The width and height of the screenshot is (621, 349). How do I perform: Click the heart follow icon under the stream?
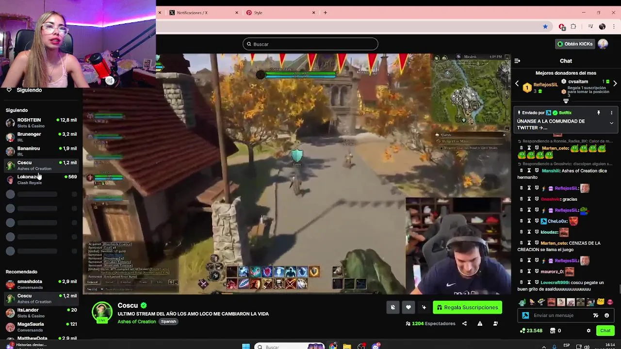pos(409,307)
